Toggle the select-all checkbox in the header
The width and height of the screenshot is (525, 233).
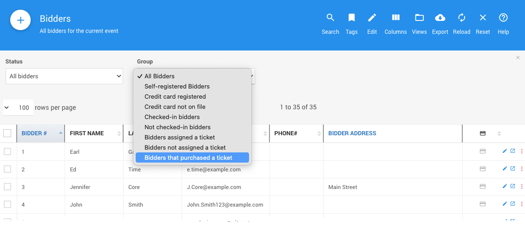[7, 133]
